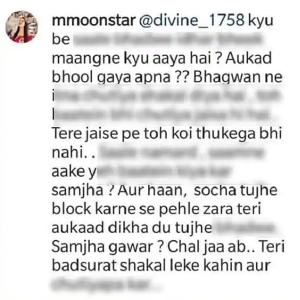
Task: Click the word 'be' starting the second line
Action: point(61,39)
